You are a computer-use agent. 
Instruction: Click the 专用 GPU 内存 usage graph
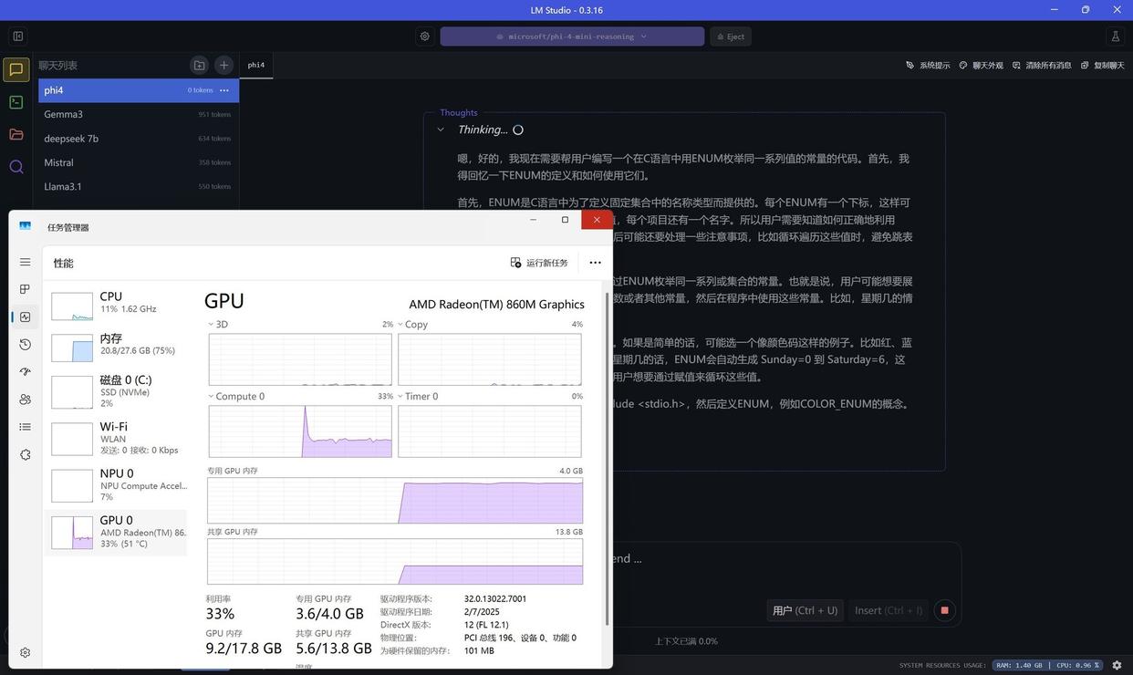[x=395, y=501]
